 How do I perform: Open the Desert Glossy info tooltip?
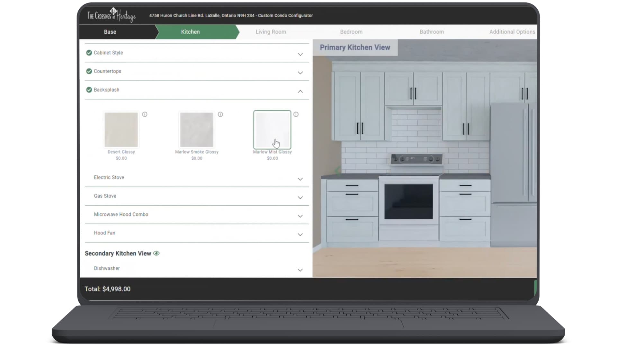tap(145, 114)
